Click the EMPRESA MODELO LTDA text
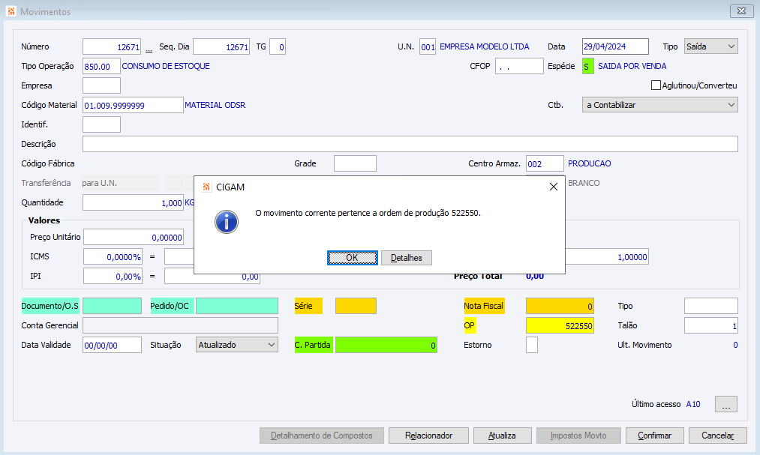Screen dimensions: 760x455 coord(484,46)
